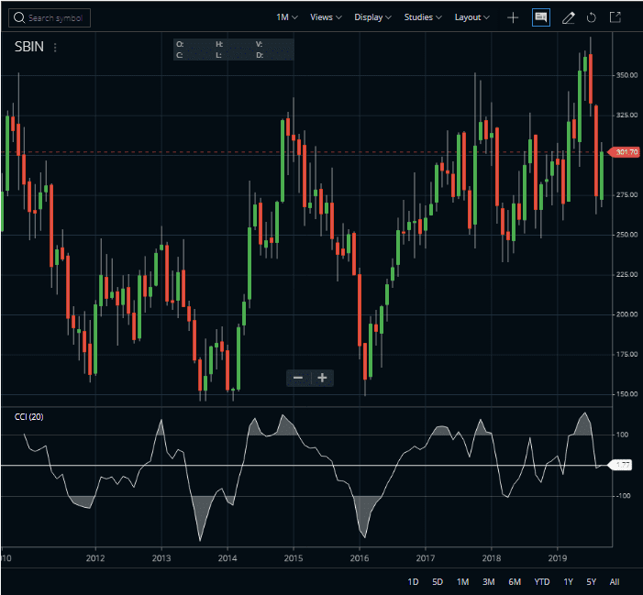Click the plus crosshair icon in toolbar
Image resolution: width=643 pixels, height=595 pixels.
point(513,17)
